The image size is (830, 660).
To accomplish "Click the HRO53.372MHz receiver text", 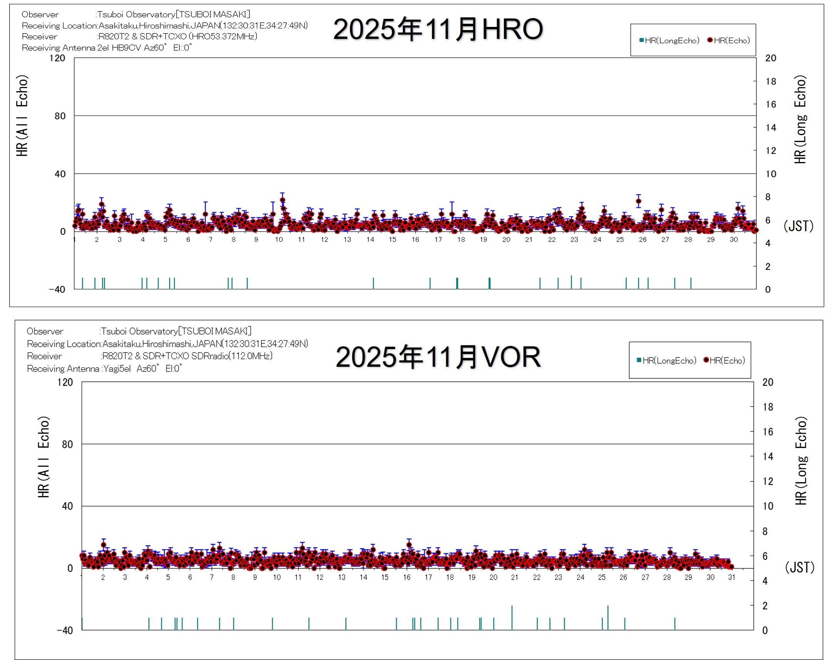I will pos(223,36).
